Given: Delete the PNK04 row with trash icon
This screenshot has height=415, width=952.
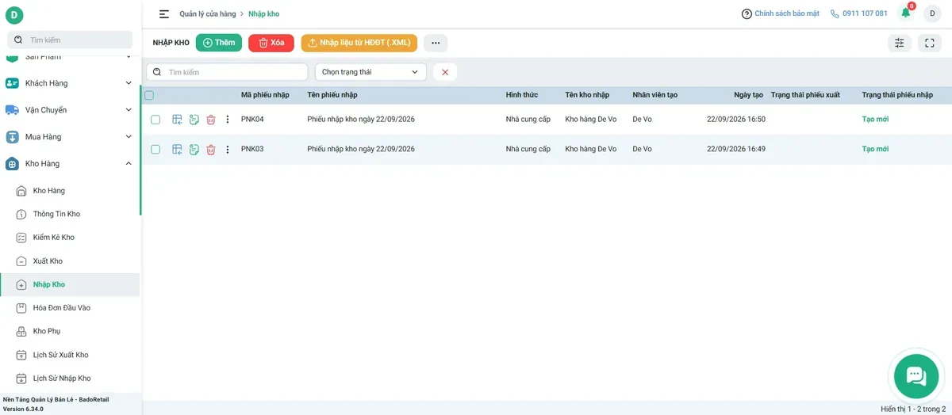Looking at the screenshot, I should click(211, 120).
